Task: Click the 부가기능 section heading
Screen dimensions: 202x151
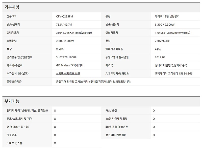Action: [x=12, y=101]
